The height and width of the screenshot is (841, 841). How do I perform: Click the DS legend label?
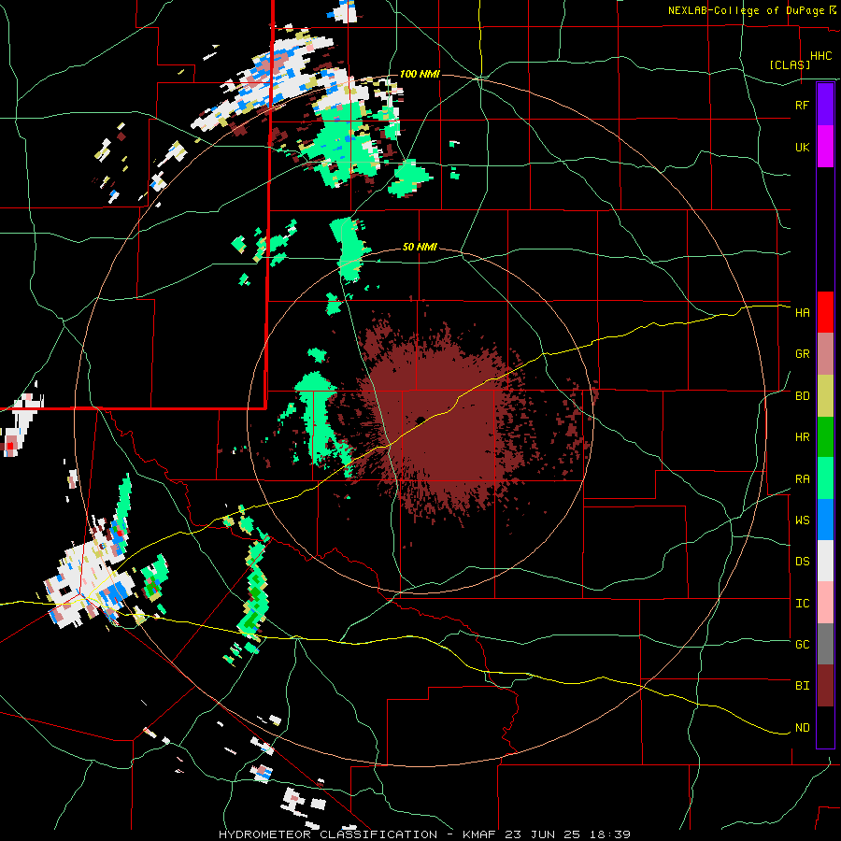802,562
